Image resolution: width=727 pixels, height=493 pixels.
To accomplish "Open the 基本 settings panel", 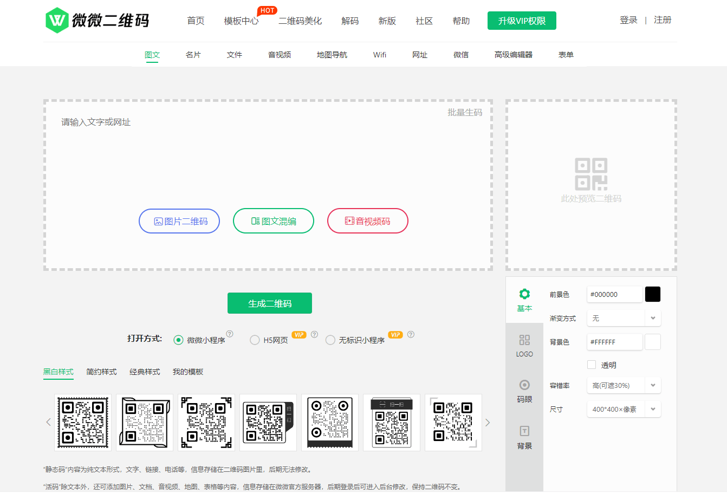I will click(x=524, y=300).
